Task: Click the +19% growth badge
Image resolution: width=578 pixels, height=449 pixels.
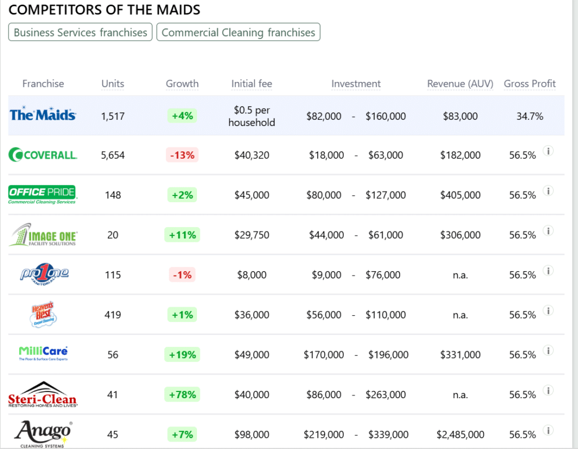Action: pyautogui.click(x=182, y=355)
